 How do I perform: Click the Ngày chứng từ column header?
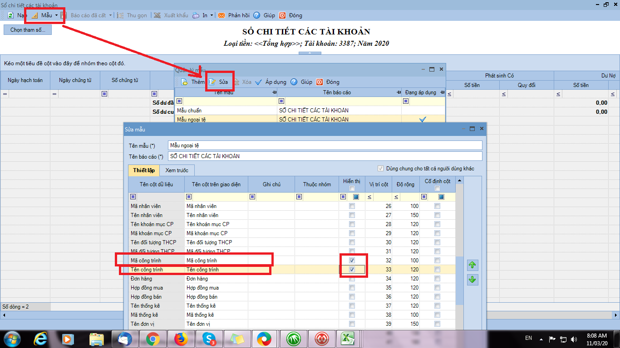[x=75, y=80]
